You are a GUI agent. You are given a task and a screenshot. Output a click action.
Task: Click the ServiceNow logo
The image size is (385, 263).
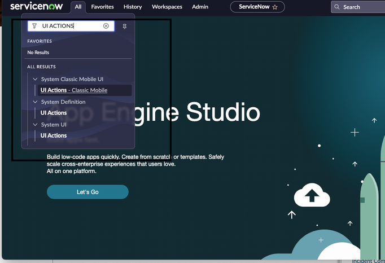point(36,6)
